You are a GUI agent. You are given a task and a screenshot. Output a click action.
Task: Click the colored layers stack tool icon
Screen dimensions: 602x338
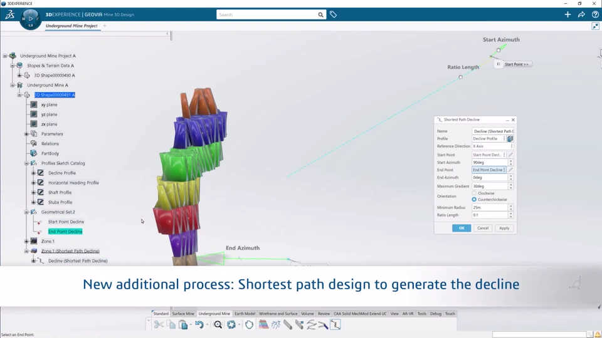[263, 325]
